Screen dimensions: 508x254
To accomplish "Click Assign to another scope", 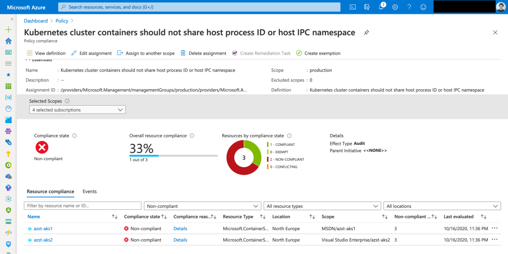I will coord(146,53).
